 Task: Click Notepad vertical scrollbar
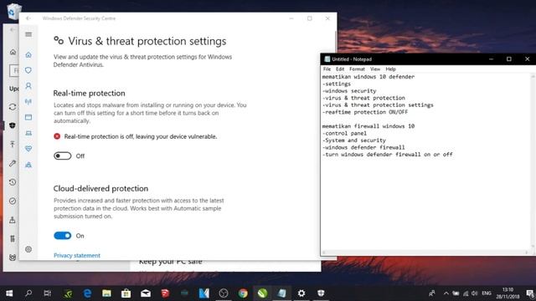(x=533, y=161)
